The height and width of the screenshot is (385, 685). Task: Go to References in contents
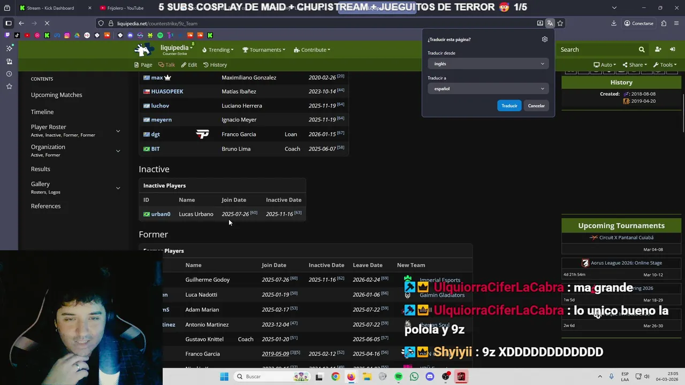pyautogui.click(x=45, y=206)
